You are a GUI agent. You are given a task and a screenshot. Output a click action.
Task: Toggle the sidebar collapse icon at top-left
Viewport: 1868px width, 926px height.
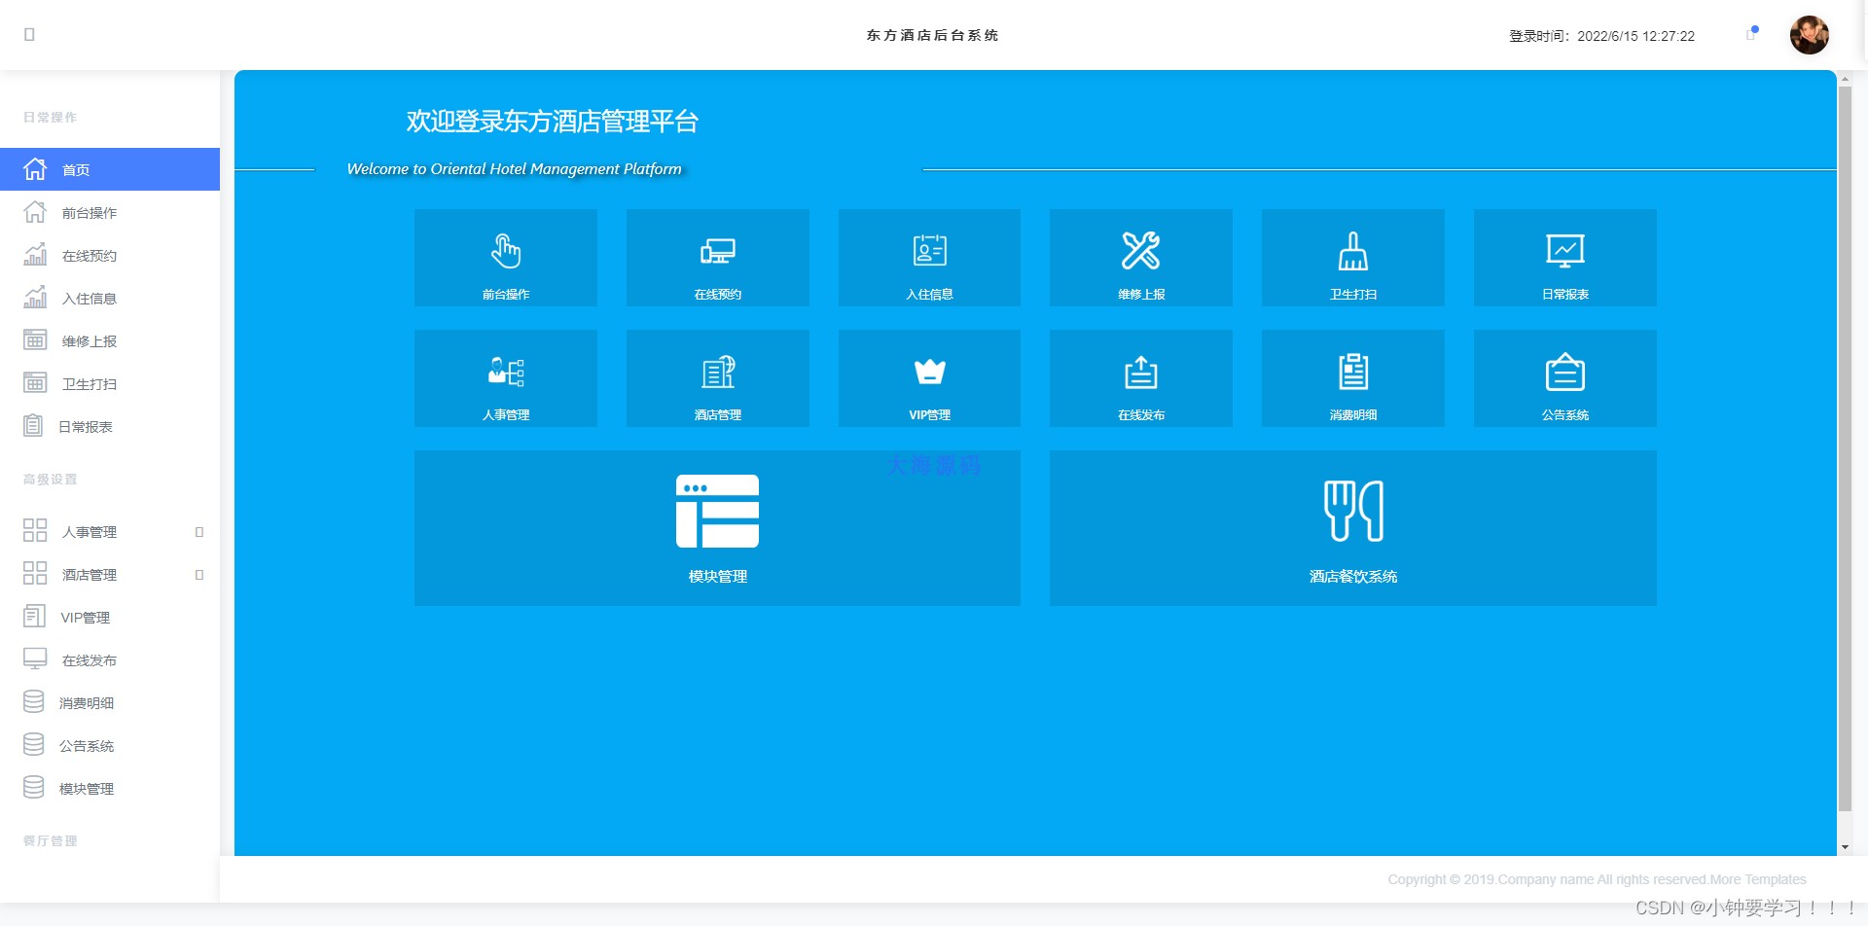[29, 35]
